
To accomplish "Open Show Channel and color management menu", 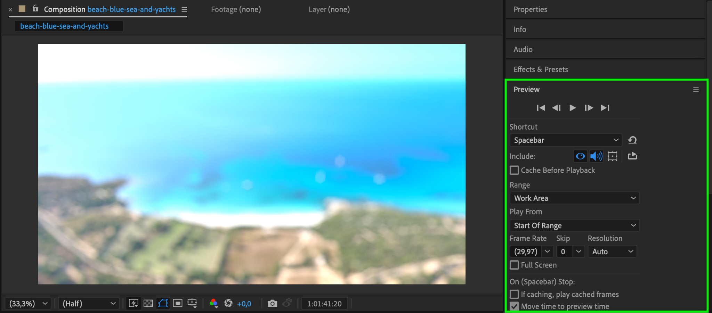I will (x=213, y=304).
